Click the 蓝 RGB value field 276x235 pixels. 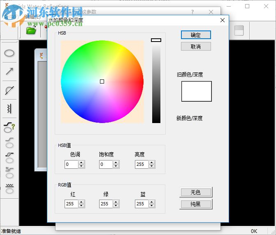click(141, 204)
